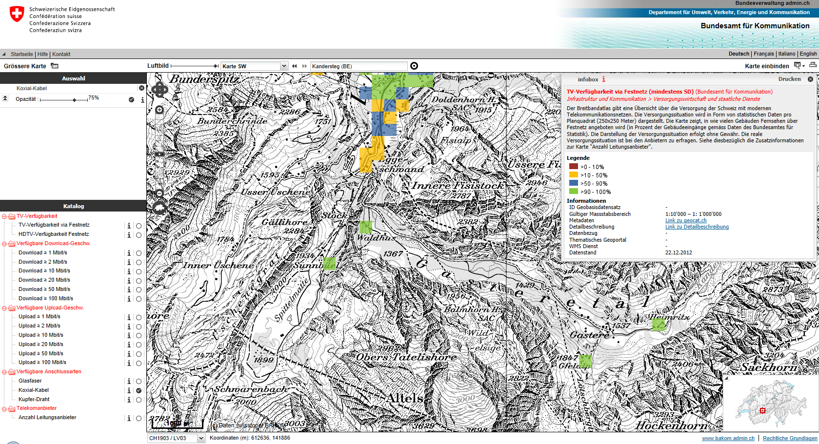
Task: Collapse the Telekomanbieter folder
Action: click(4, 408)
